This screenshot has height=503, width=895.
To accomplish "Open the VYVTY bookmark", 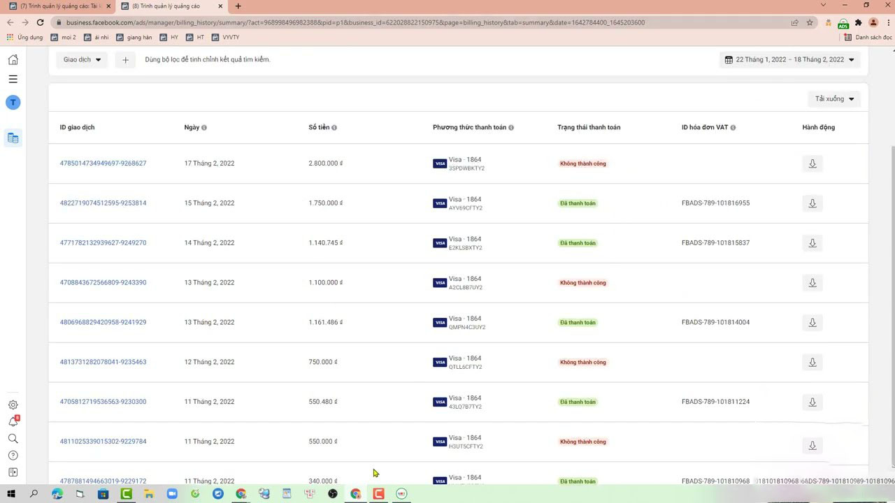I will [226, 38].
